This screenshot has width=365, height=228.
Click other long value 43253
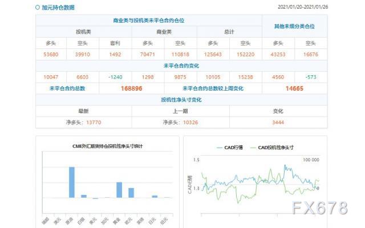[x=278, y=55]
